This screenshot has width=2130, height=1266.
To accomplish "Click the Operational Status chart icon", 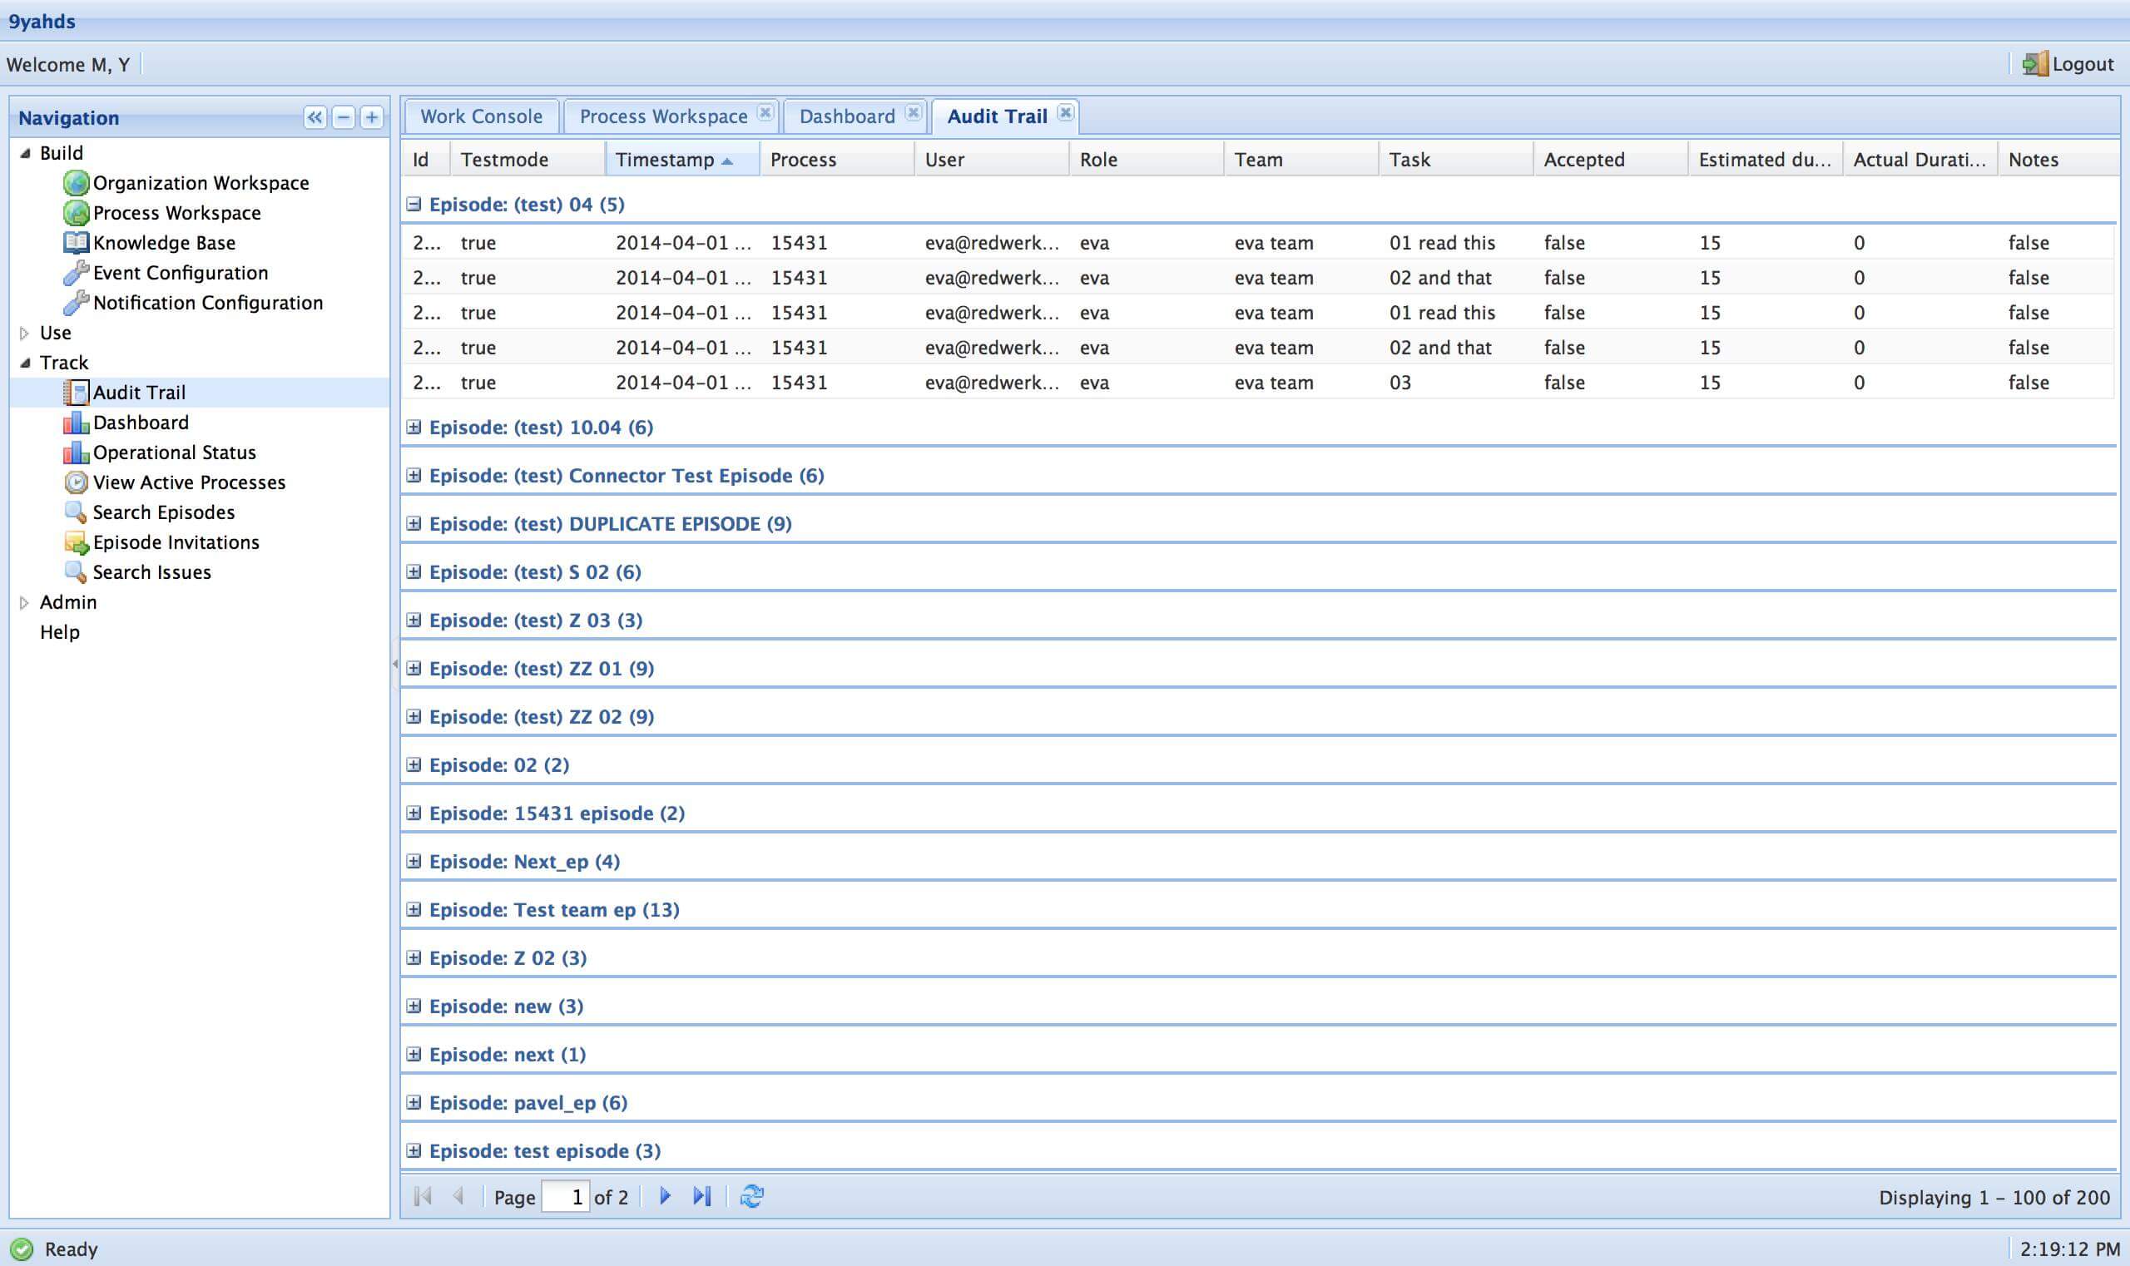I will pos(76,452).
